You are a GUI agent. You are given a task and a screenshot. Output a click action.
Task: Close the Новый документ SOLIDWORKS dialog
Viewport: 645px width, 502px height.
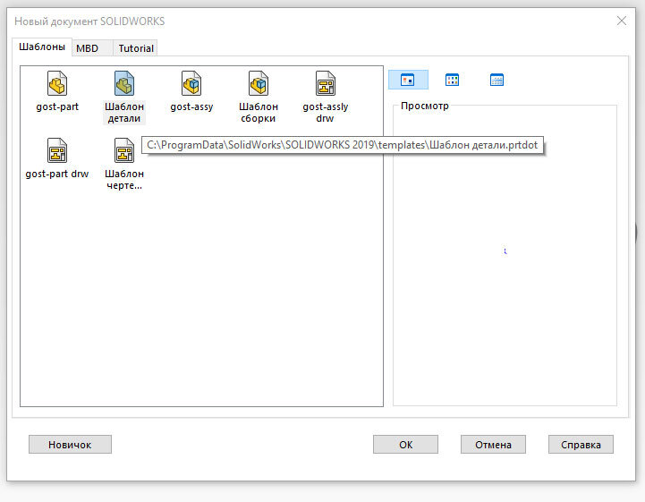(622, 21)
